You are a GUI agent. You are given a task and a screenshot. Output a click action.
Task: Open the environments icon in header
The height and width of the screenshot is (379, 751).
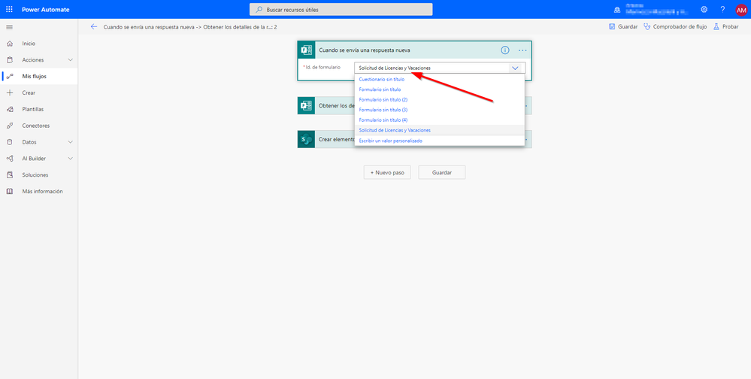617,10
